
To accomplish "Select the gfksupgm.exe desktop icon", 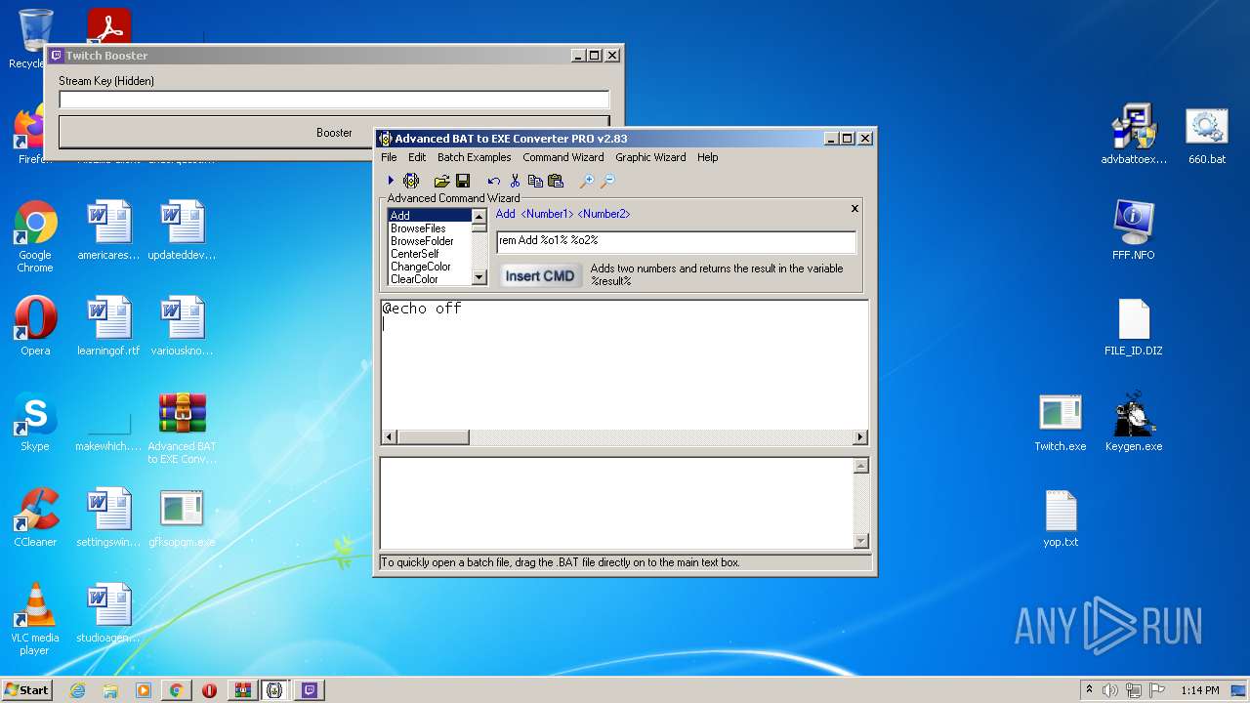I will (183, 517).
